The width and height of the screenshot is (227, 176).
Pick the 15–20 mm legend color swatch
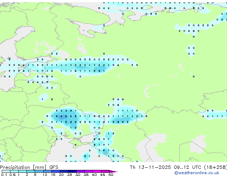coord(56,171)
